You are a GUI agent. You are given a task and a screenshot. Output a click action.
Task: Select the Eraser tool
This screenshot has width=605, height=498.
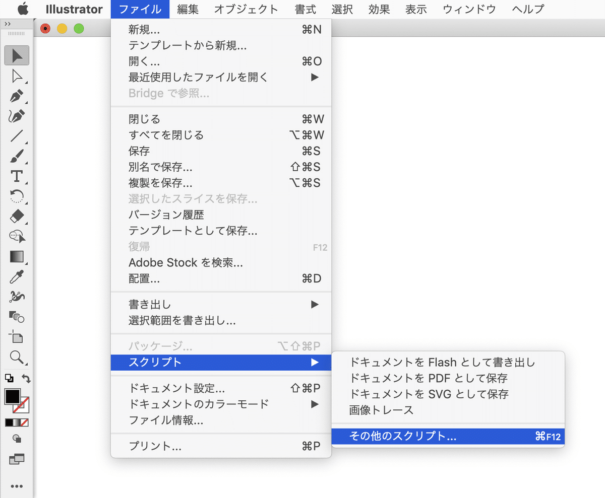pyautogui.click(x=17, y=217)
